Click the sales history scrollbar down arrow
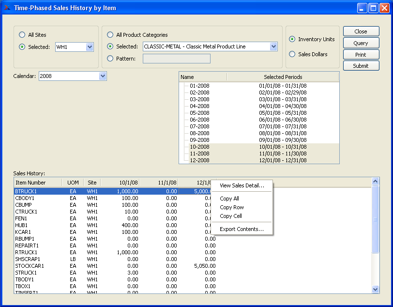This screenshot has width=393, height=307. pos(375,289)
